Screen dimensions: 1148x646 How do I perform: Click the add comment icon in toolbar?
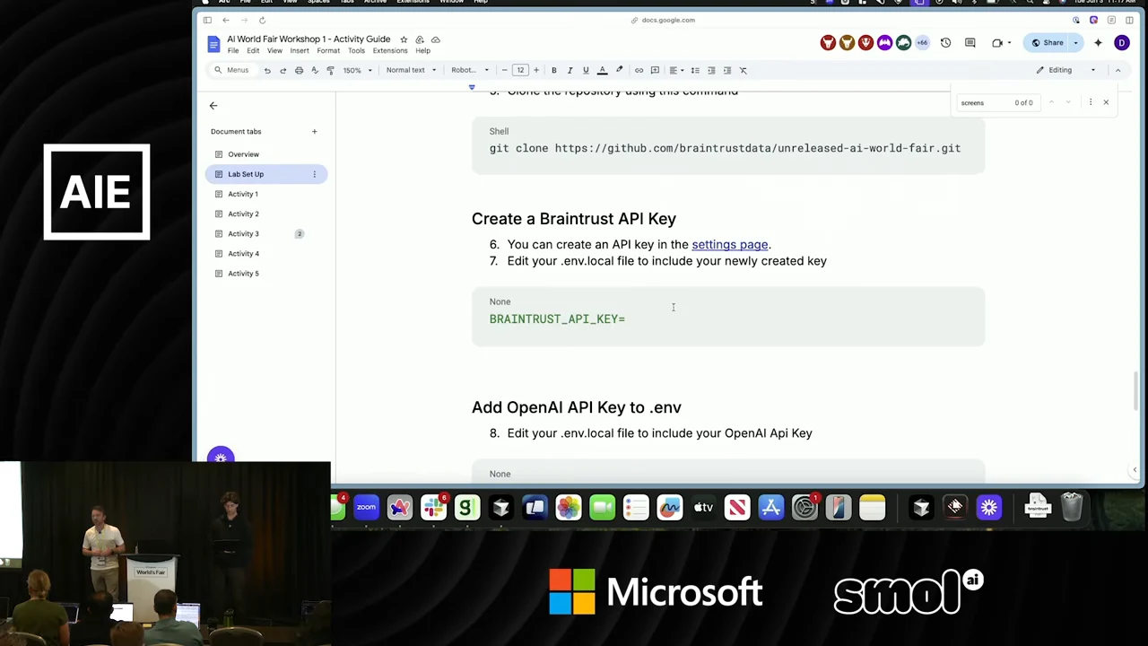tap(655, 70)
